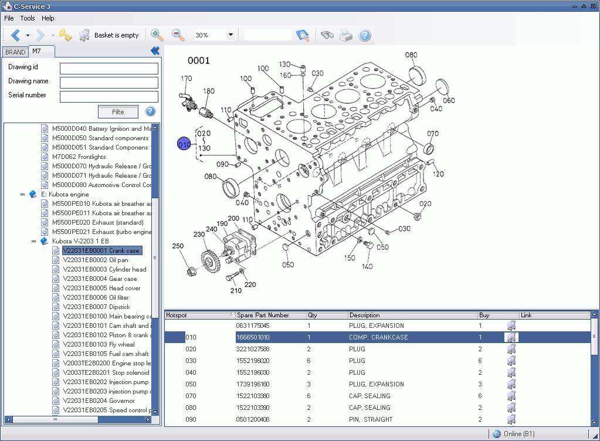
Task: Click the zoom out magnifier
Action: point(178,35)
